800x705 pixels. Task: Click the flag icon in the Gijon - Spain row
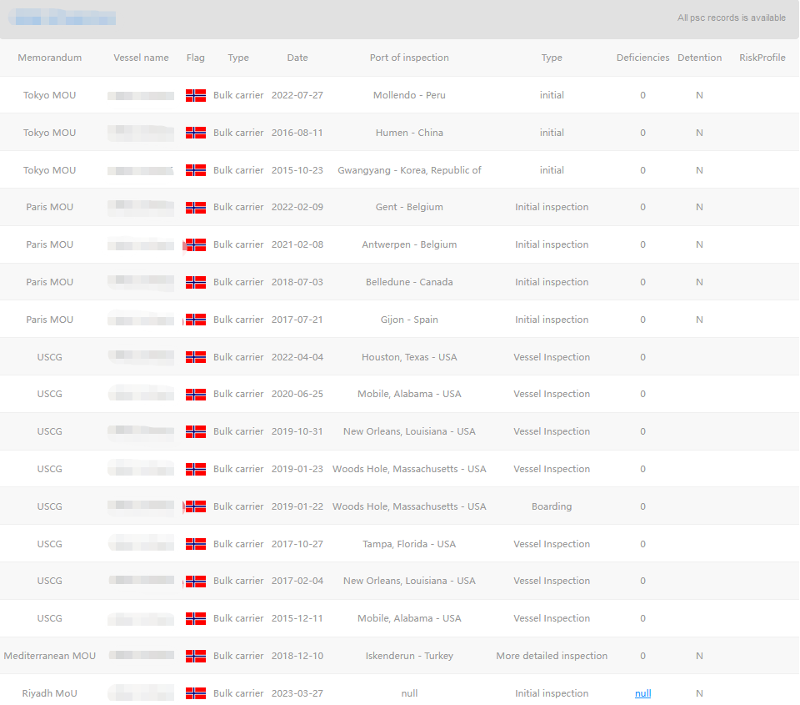196,320
